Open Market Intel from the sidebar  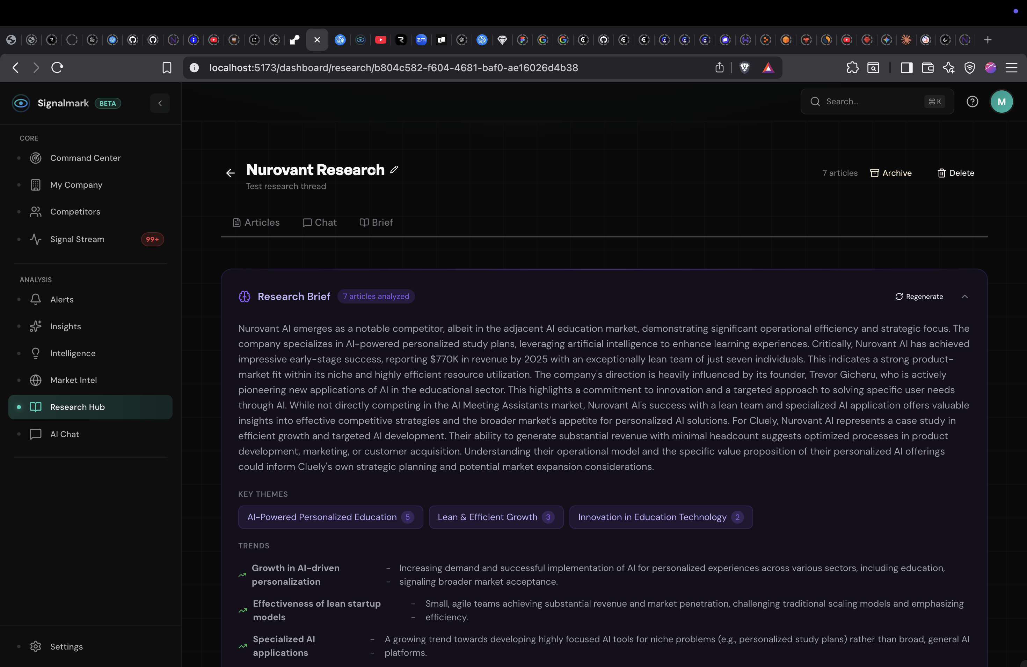pos(73,380)
